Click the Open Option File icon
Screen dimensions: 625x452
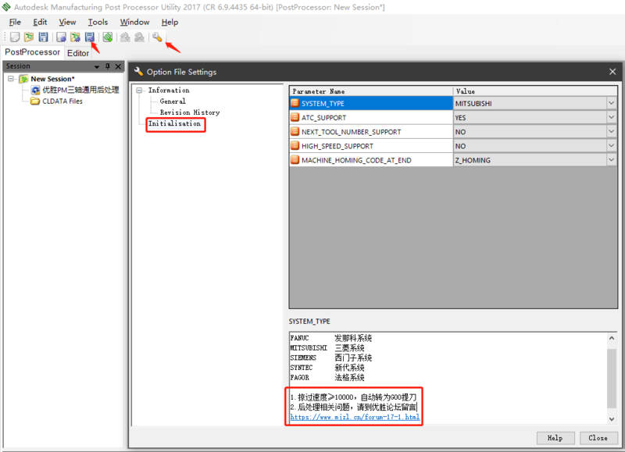pos(75,37)
